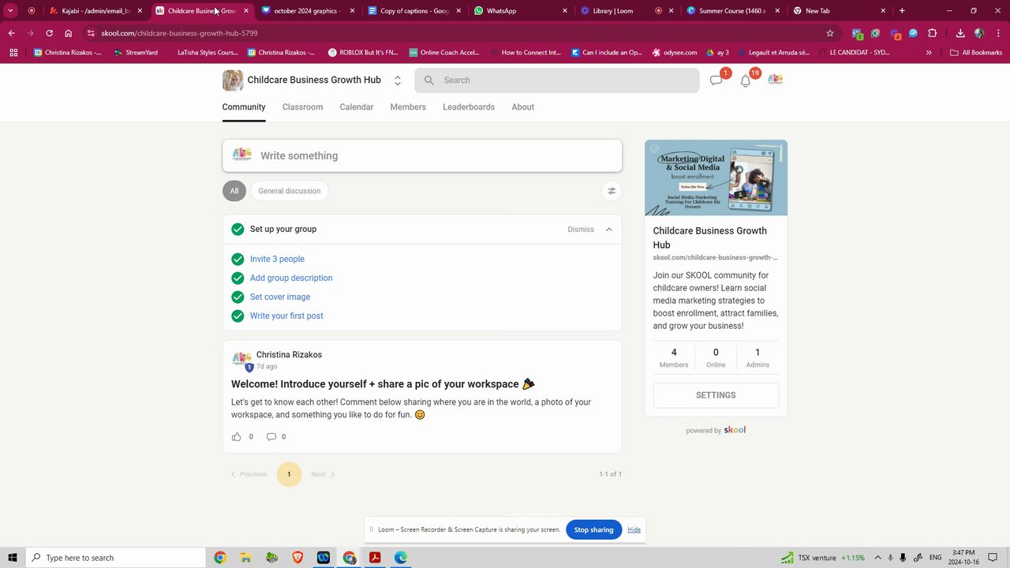This screenshot has height=568, width=1010.
Task: Open the Windows notification center icon
Action: [x=993, y=558]
